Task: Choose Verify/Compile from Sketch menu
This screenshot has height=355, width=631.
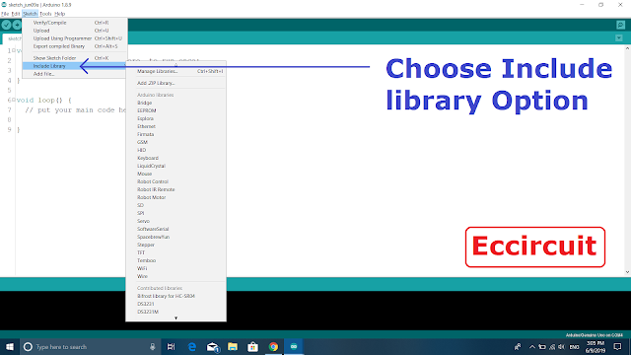Action: tap(75, 23)
